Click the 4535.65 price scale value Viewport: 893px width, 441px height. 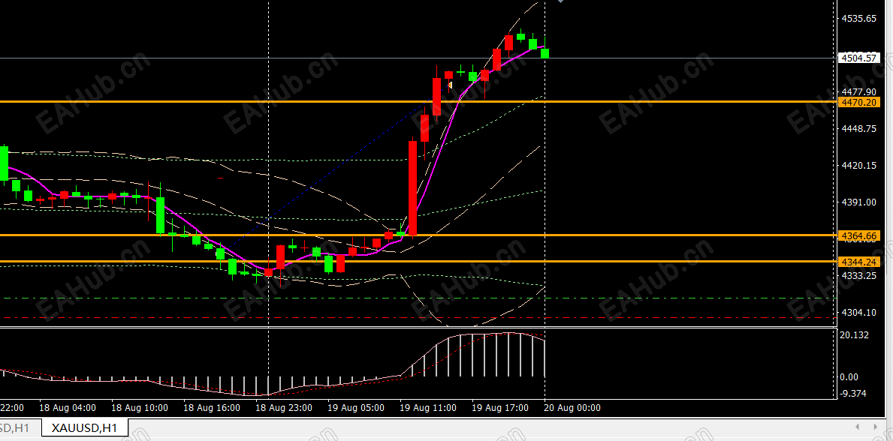click(860, 18)
